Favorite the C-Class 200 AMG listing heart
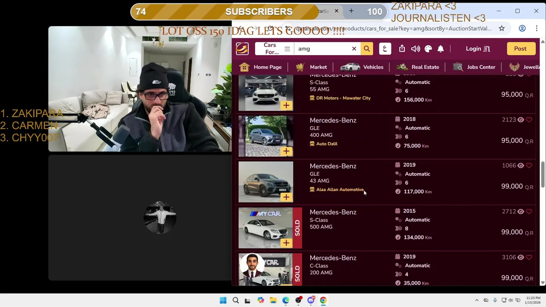This screenshot has height=307, width=546. pos(529,257)
